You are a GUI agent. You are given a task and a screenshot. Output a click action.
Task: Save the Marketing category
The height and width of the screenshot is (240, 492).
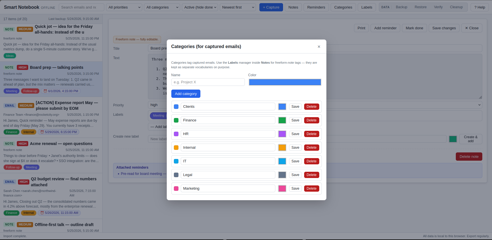click(x=295, y=189)
